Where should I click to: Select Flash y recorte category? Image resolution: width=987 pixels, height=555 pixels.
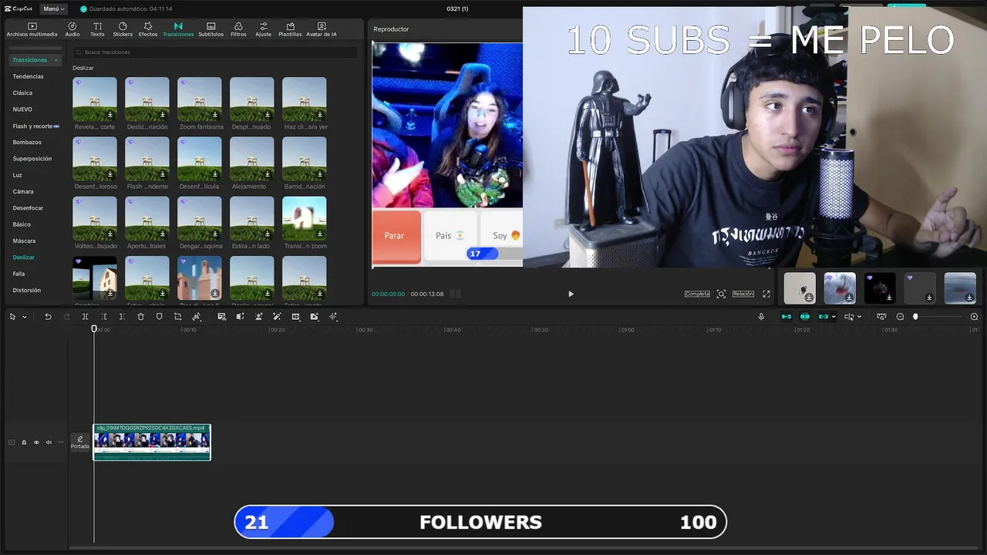click(35, 126)
